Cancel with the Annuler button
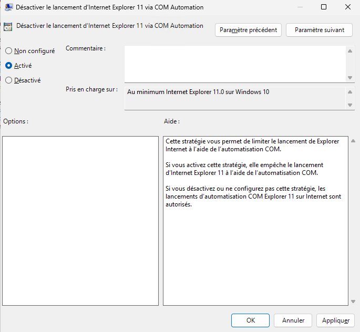This screenshot has width=360, height=332. click(x=293, y=320)
